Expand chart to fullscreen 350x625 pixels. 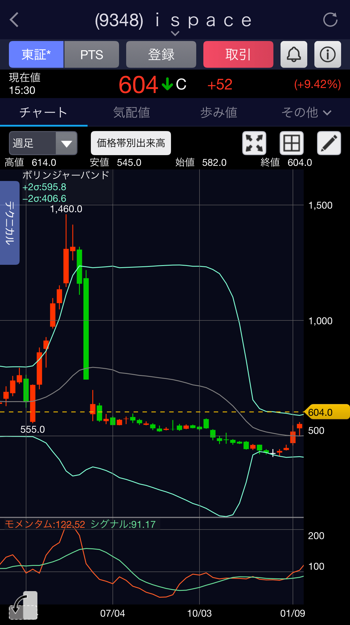(254, 143)
